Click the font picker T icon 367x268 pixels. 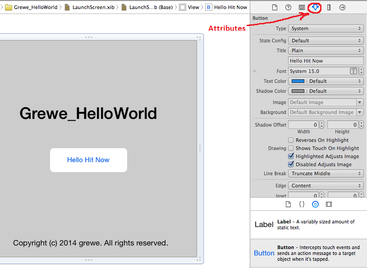tap(353, 71)
